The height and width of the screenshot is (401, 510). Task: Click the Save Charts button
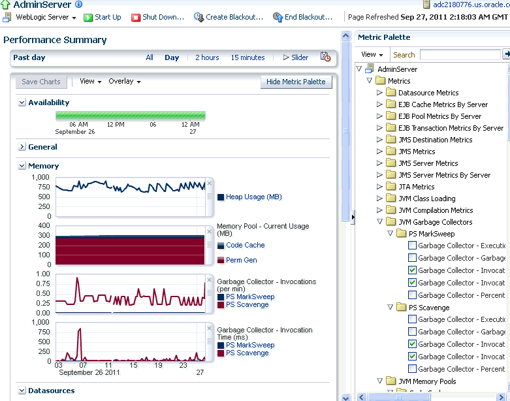(x=41, y=82)
